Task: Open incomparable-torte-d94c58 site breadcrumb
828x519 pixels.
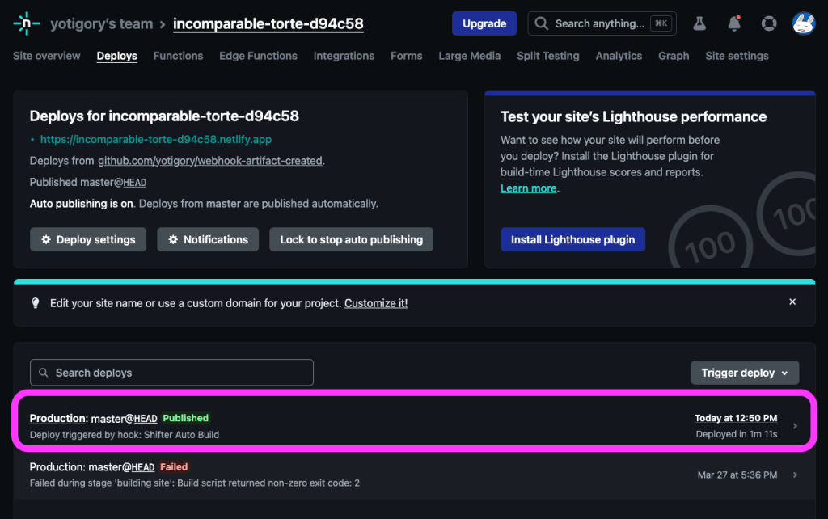Action: click(268, 23)
